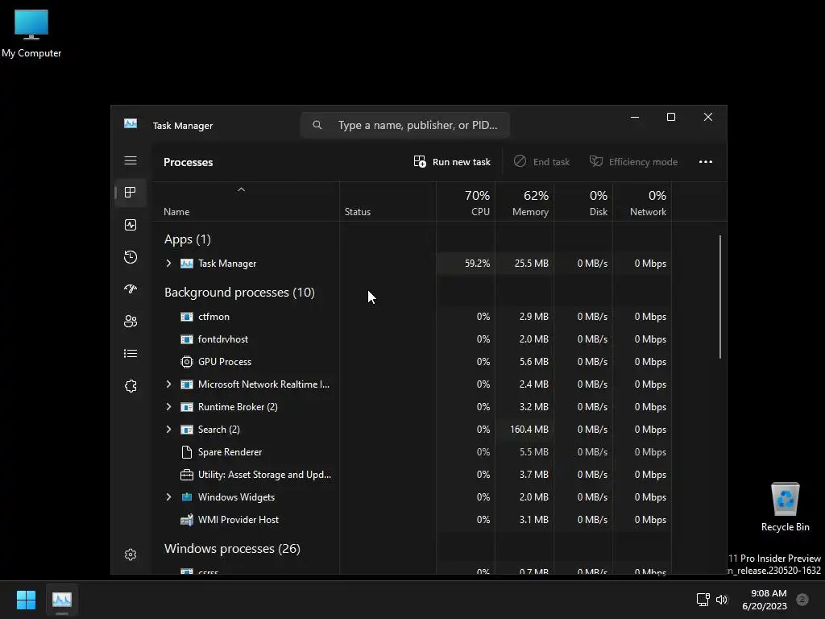This screenshot has width=825, height=619.
Task: Click the 25.5 MB memory value
Action: coord(532,264)
